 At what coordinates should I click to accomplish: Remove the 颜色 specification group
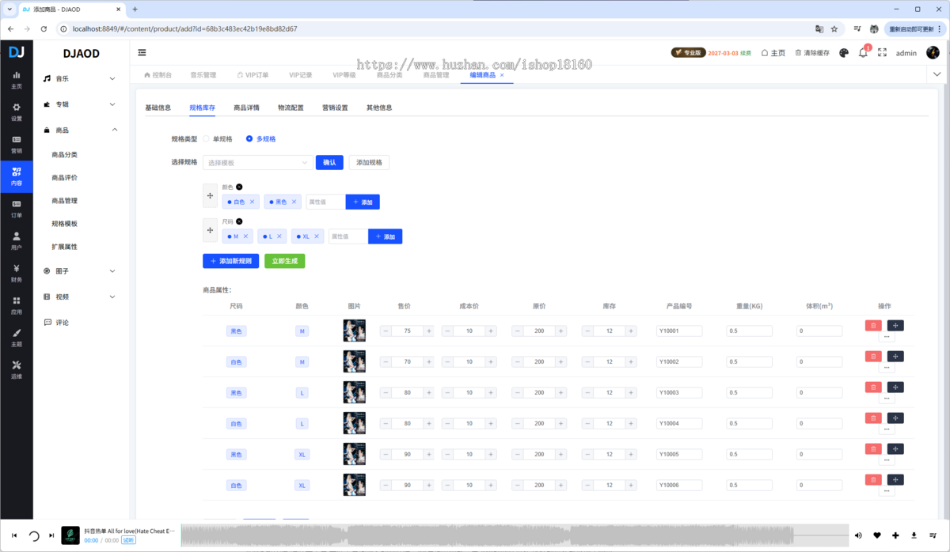239,187
